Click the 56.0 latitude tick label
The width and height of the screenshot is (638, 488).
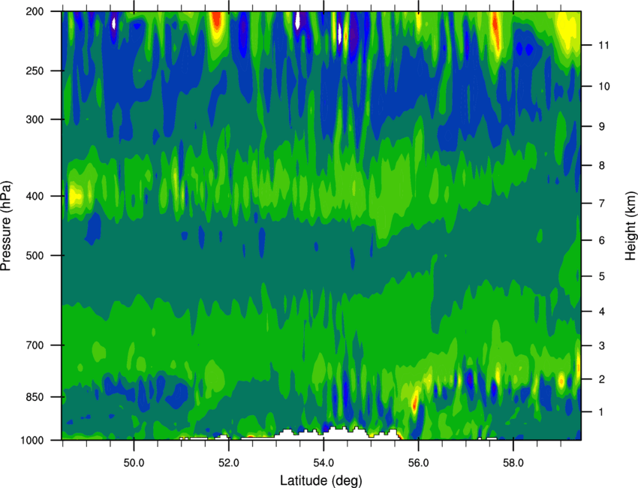point(419,463)
